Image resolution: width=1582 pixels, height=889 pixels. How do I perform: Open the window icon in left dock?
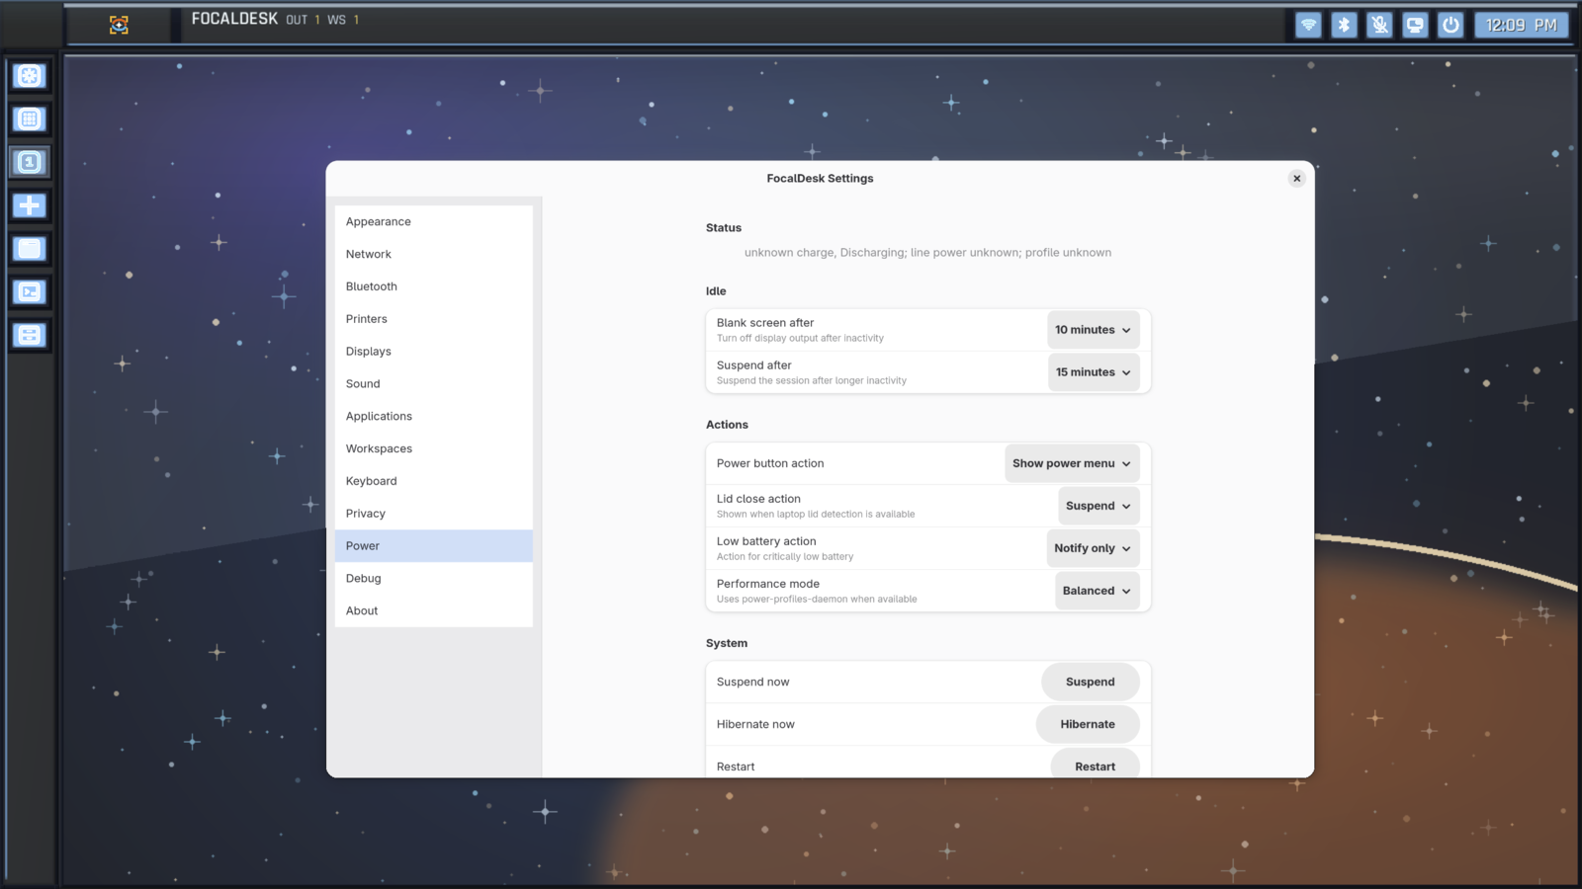tap(30, 249)
